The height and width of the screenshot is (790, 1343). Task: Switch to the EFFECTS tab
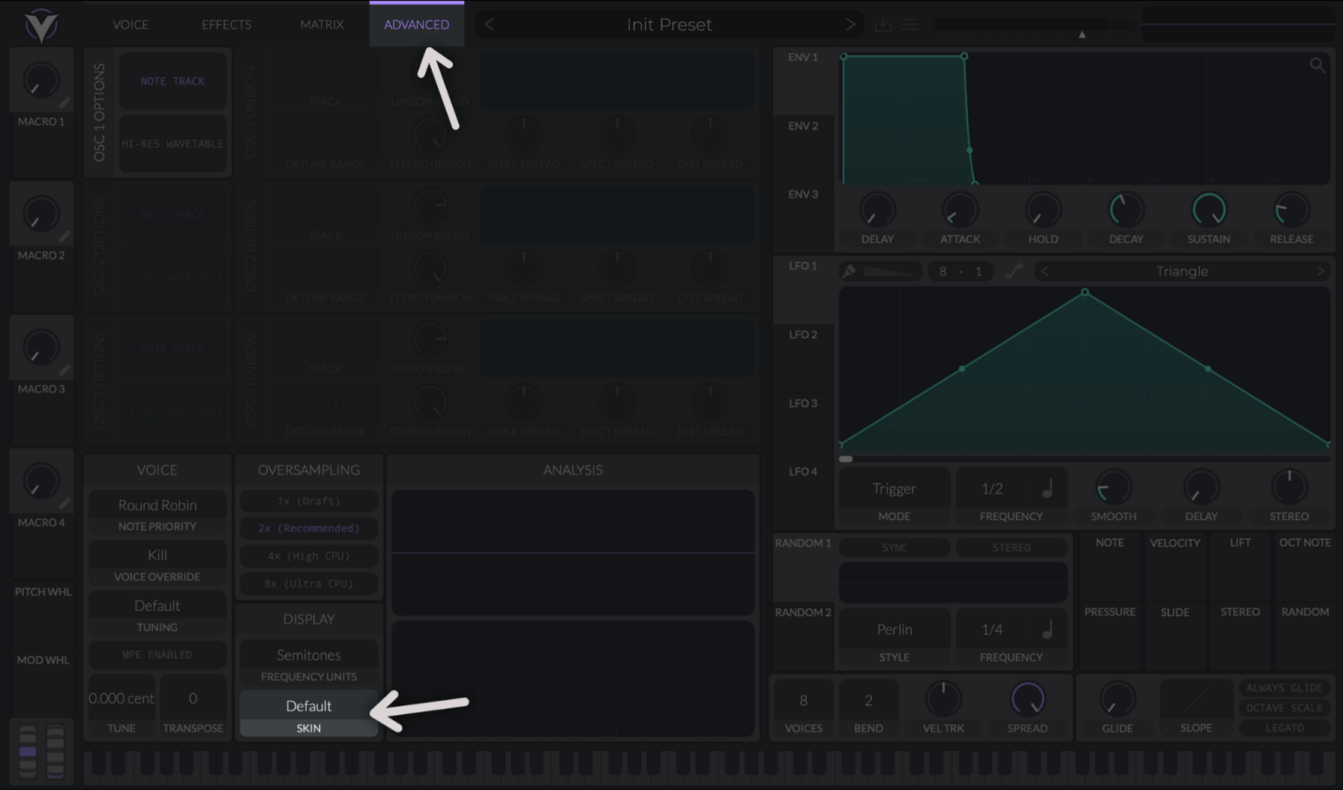tap(226, 24)
